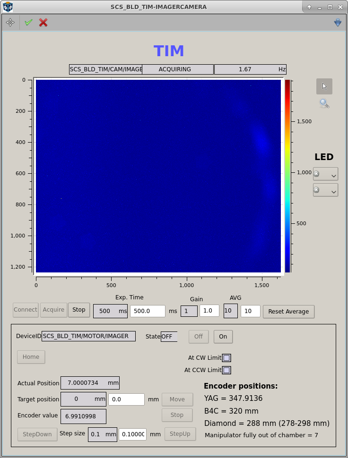Image resolution: width=348 pixels, height=458 pixels.
Task: Open the first LED dropdown
Action: point(325,174)
